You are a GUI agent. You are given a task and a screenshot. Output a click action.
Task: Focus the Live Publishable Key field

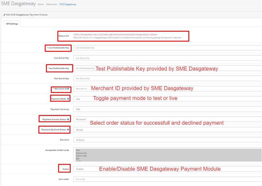coord(168,48)
